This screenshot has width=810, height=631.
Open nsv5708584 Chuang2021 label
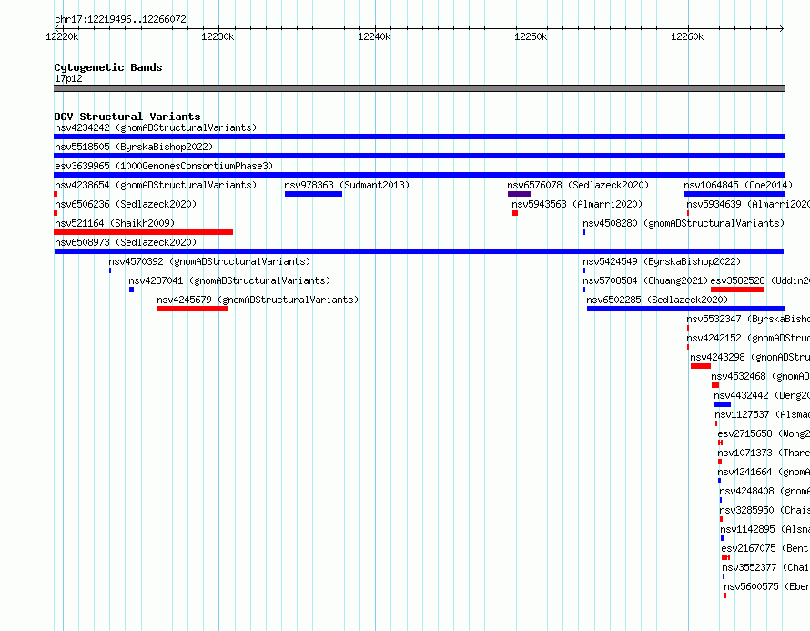(645, 280)
